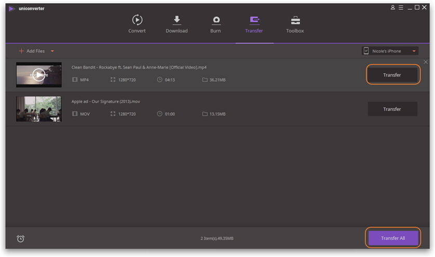435x257 pixels.
Task: Click the plus icon beside Add Files
Action: pos(21,51)
